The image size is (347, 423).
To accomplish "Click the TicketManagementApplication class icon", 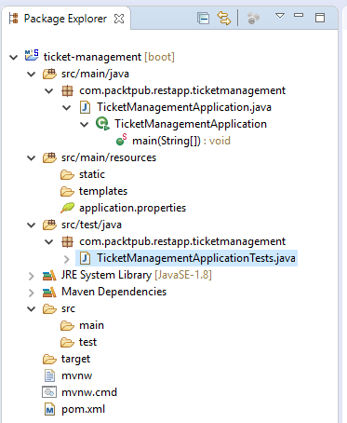I will tap(102, 124).
